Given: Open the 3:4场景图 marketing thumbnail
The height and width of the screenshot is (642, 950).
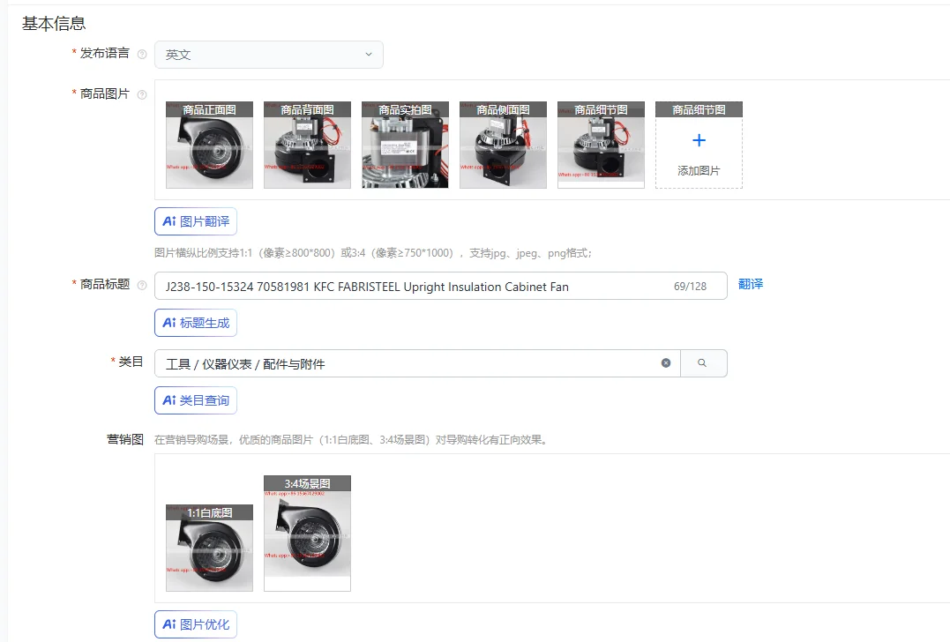Looking at the screenshot, I should [x=307, y=533].
